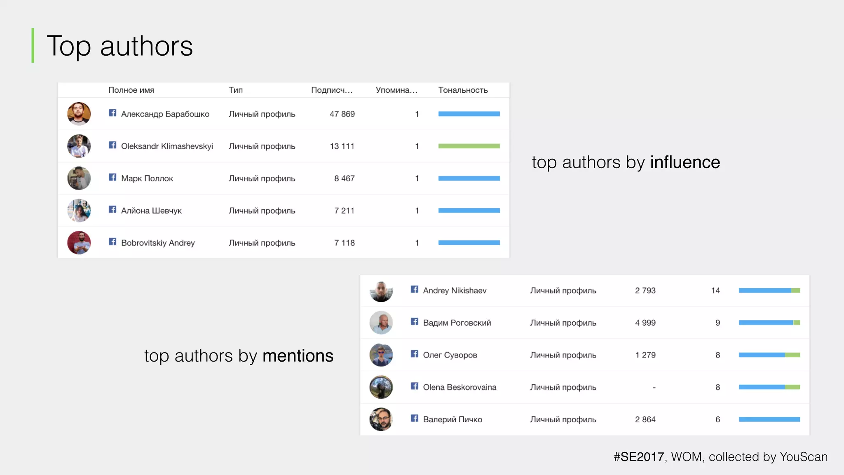Click sentiment bar for Олег Суворов
Screen dimensions: 844x475
[769, 355]
